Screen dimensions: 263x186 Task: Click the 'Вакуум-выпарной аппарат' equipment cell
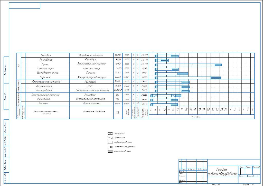click(91, 77)
